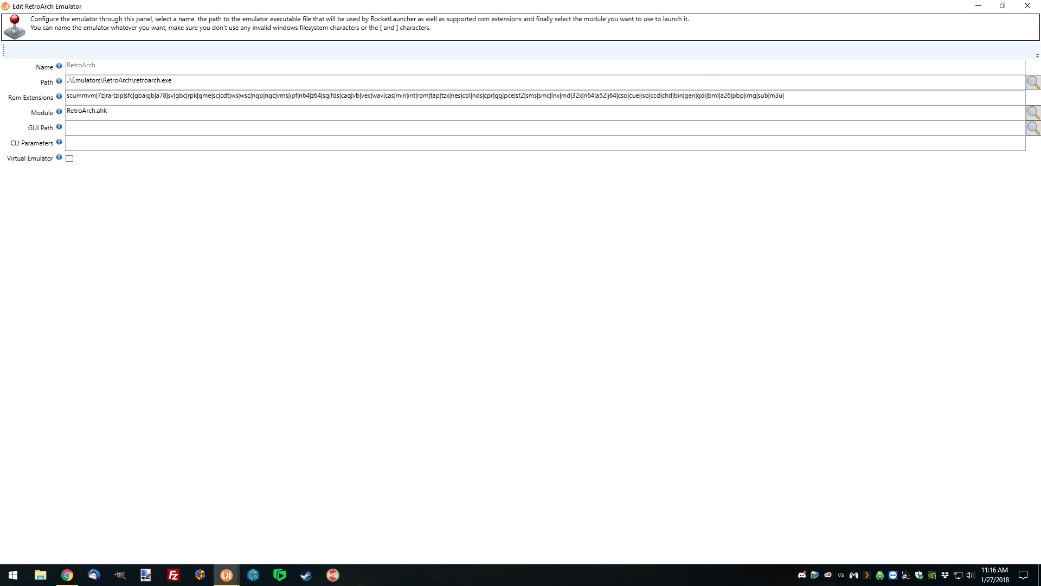Image resolution: width=1041 pixels, height=586 pixels.
Task: Open TeamViewer from the system tray
Action: [893, 575]
